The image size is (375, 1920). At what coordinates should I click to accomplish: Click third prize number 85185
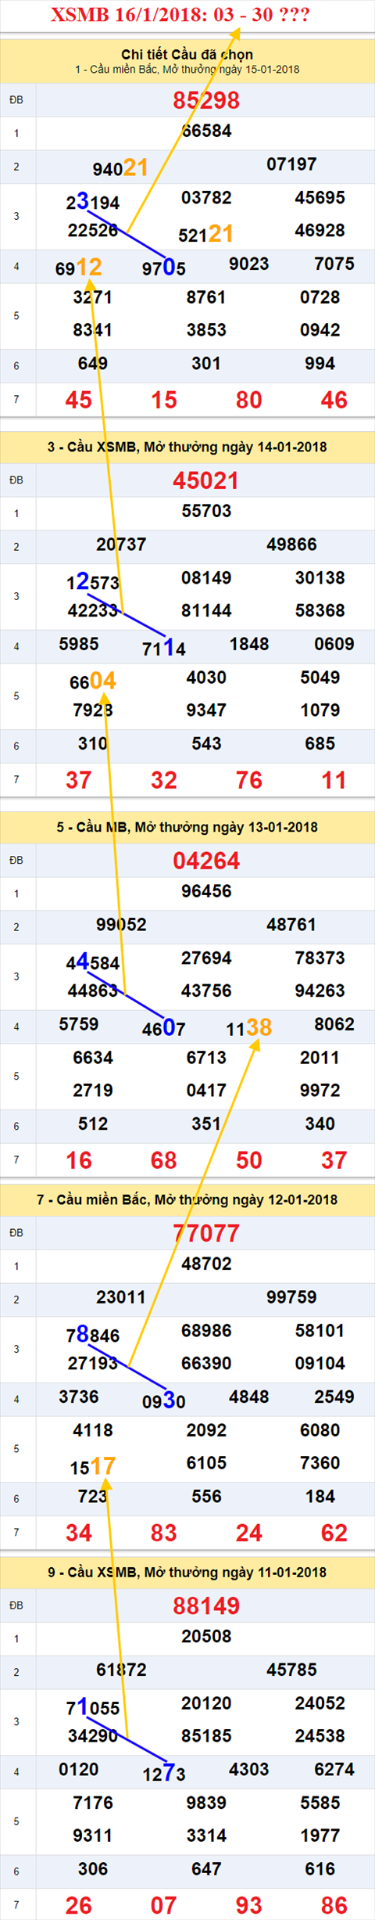point(206,1736)
